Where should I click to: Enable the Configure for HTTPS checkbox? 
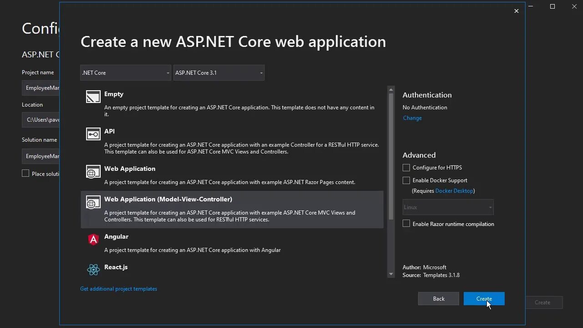click(x=406, y=168)
